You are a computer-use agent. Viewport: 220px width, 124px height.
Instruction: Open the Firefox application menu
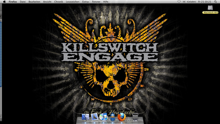(x=13, y=2)
